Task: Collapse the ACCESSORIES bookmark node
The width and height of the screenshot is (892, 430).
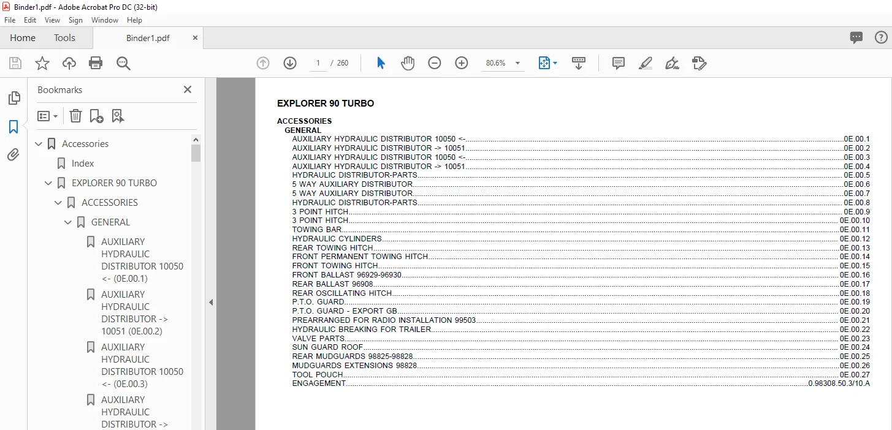Action: 59,203
